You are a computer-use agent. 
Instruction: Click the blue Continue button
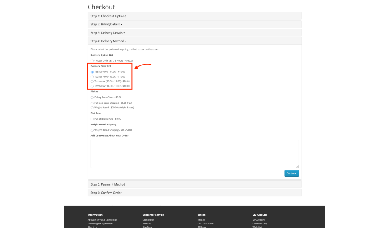point(291,173)
